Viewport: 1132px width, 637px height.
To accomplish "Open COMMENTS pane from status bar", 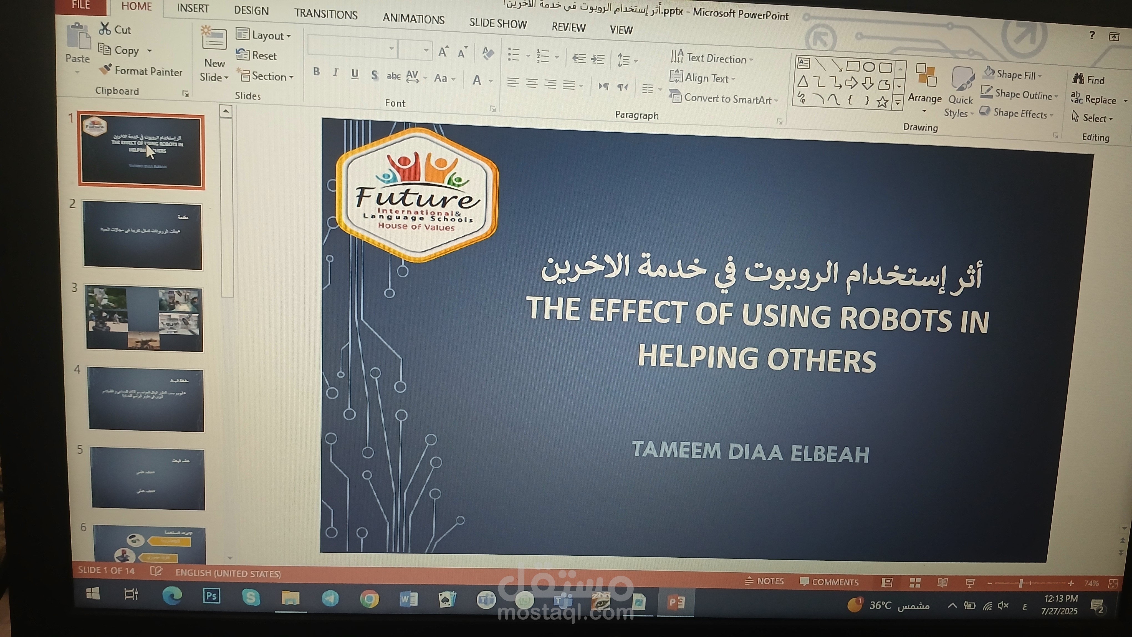I will (829, 582).
